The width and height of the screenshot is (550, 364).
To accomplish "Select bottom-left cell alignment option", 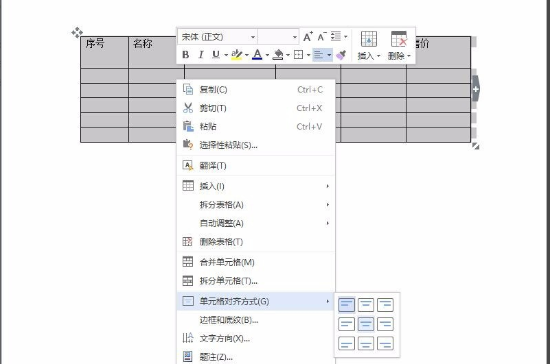I will pos(347,343).
